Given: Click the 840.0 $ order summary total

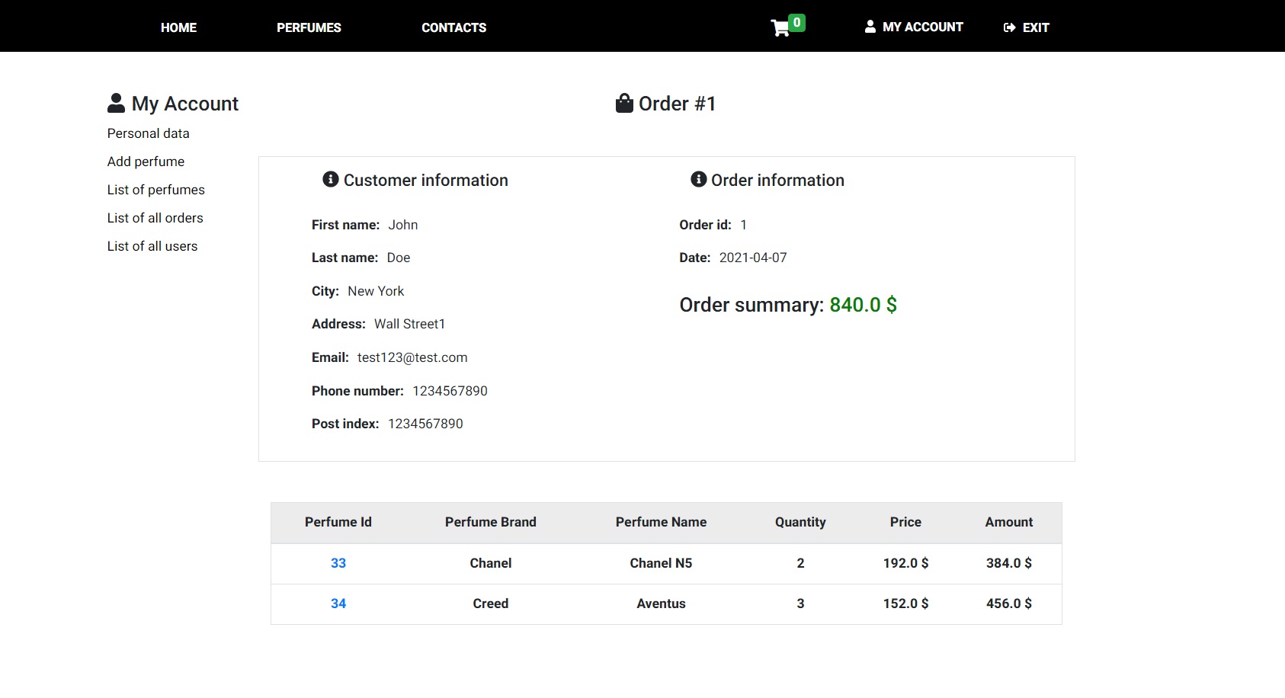Looking at the screenshot, I should pos(863,305).
